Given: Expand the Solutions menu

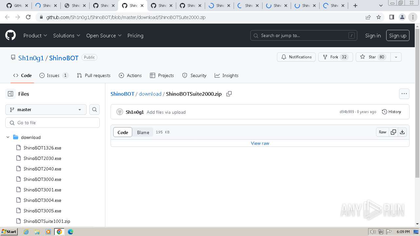Looking at the screenshot, I should pyautogui.click(x=67, y=35).
